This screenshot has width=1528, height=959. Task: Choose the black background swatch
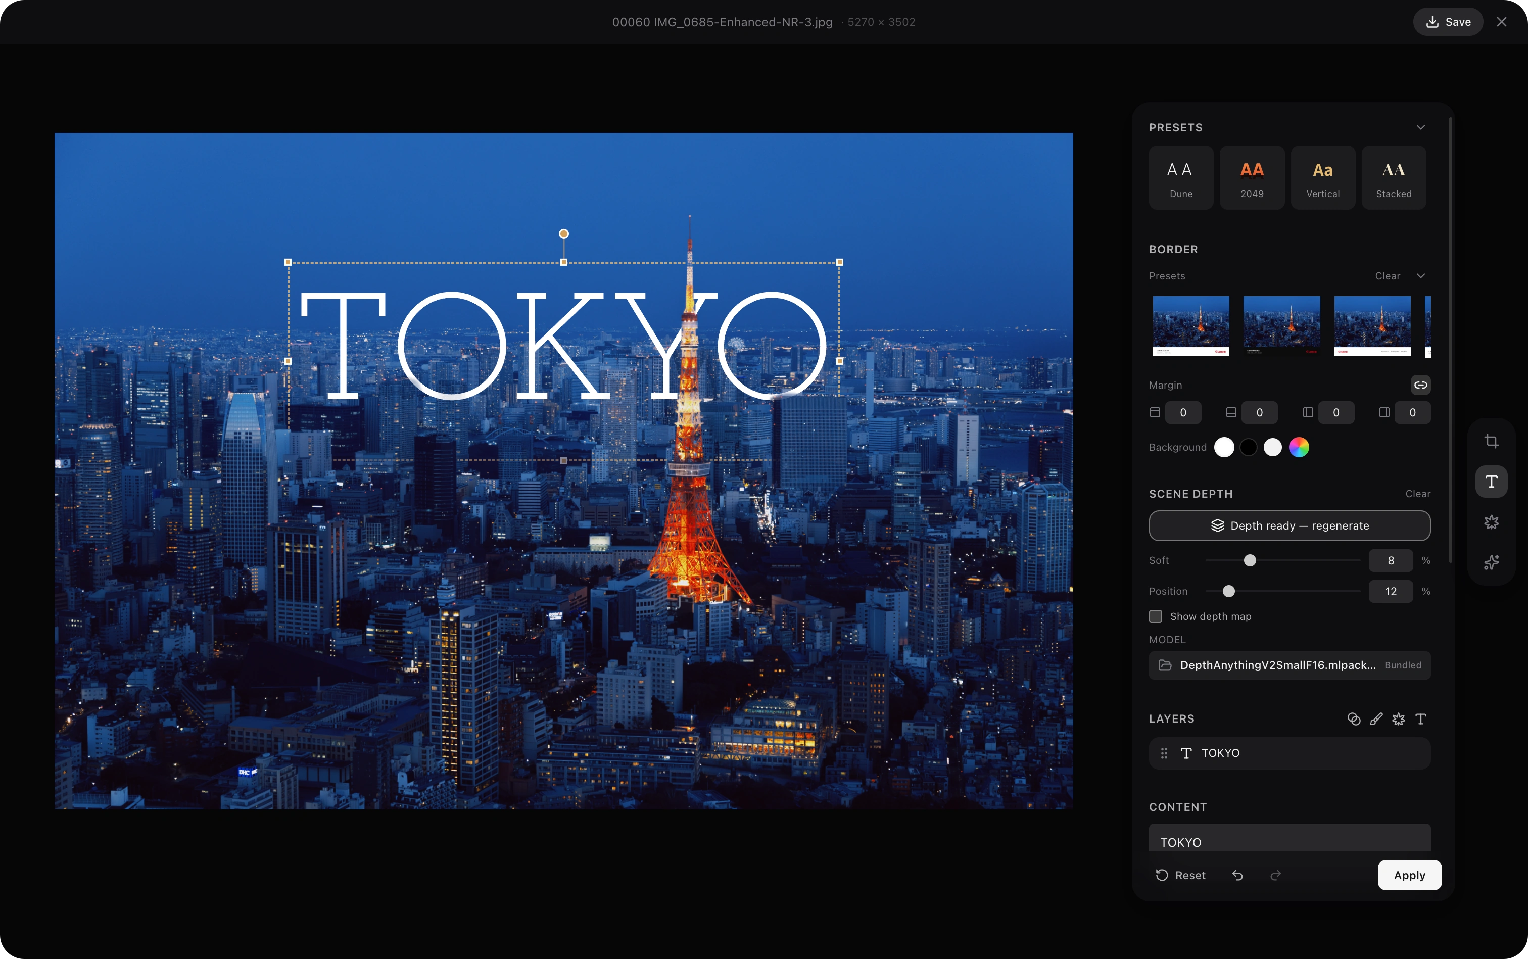coord(1248,447)
